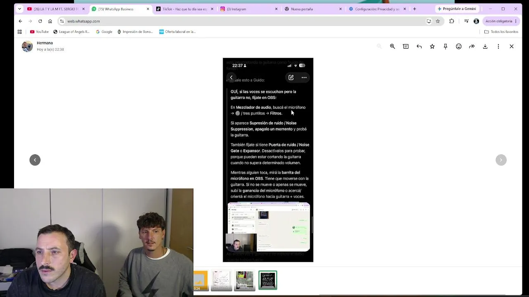Click the Pregúntale a Gemini button
Viewport: 529px width, 297px height.
click(x=457, y=9)
